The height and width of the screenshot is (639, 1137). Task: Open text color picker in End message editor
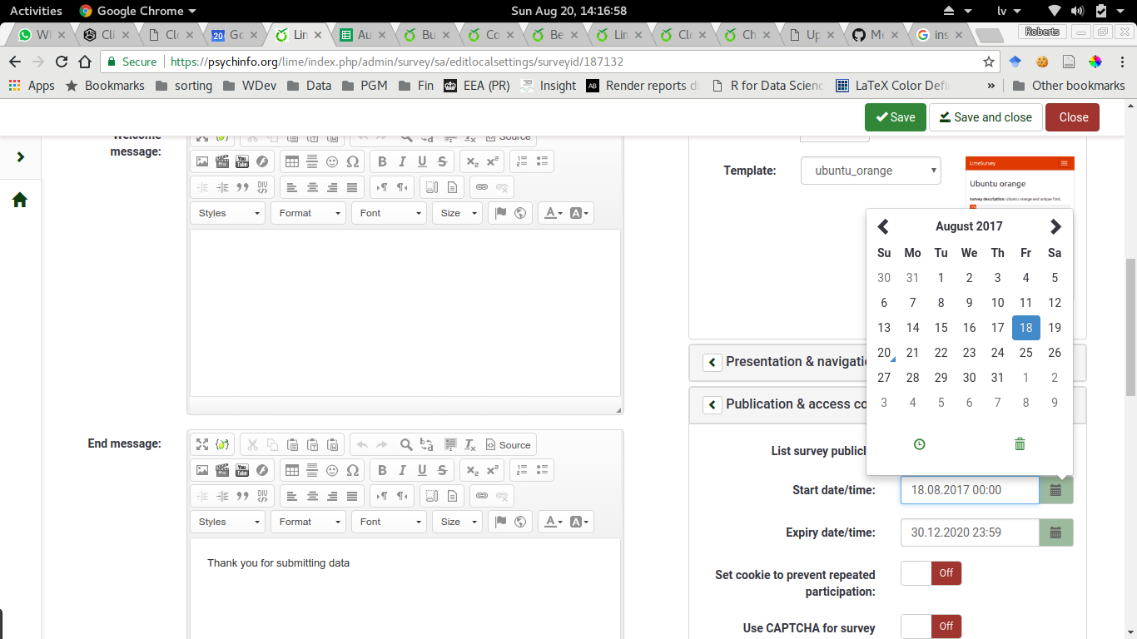click(552, 522)
